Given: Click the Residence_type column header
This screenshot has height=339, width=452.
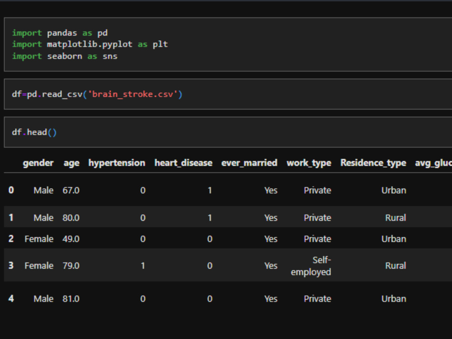Looking at the screenshot, I should (x=373, y=163).
